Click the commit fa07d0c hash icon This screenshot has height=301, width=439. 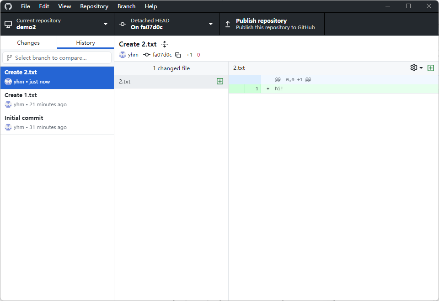[x=147, y=55]
